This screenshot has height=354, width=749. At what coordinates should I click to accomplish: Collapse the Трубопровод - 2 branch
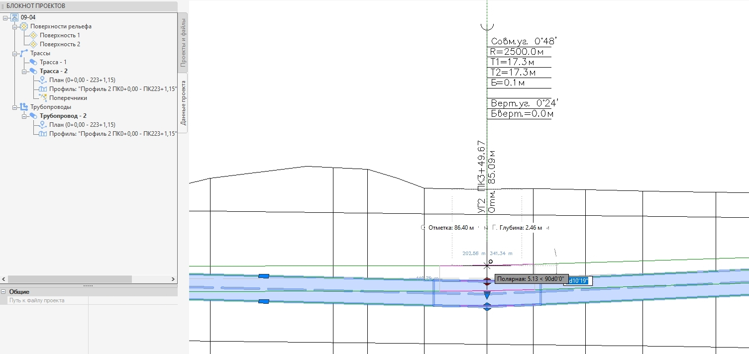pos(24,116)
